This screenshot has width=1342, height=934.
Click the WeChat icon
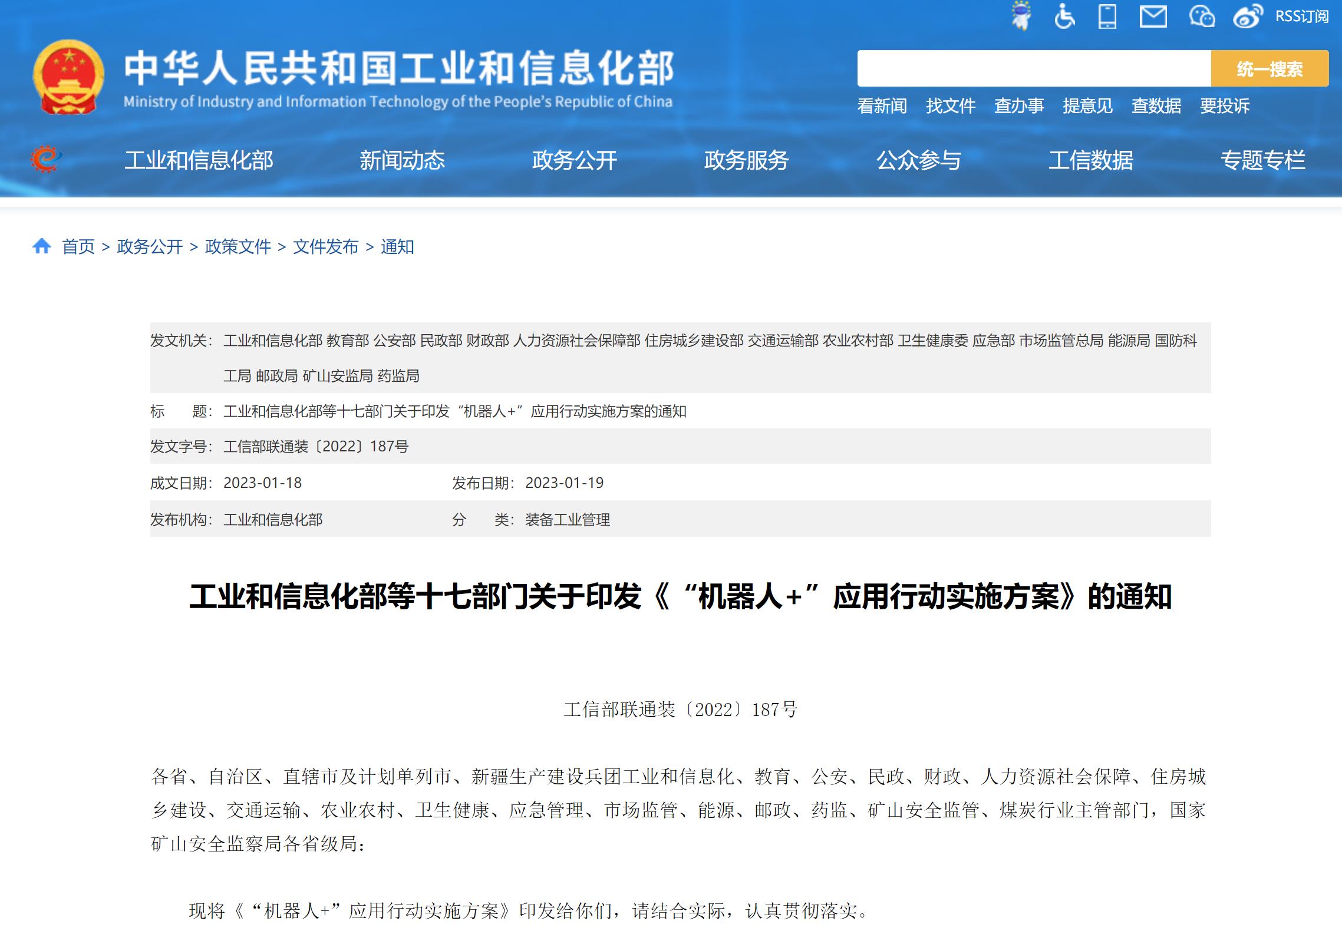click(x=1202, y=16)
